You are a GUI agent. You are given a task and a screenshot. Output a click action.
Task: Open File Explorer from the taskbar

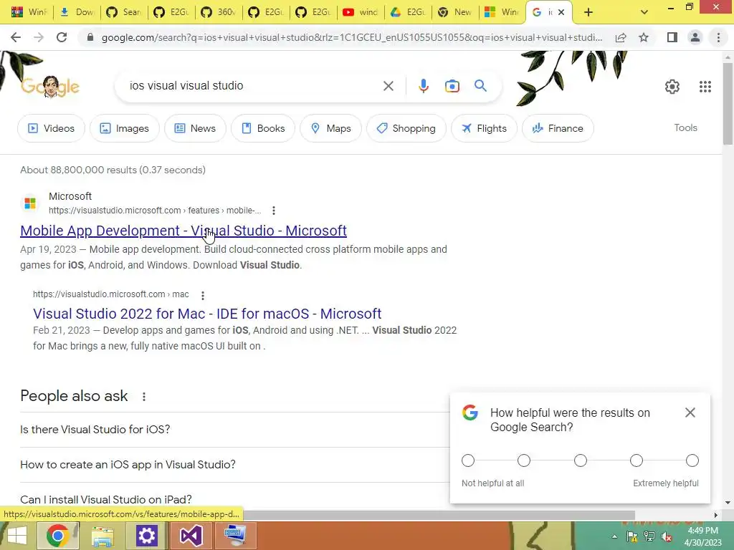tap(102, 536)
